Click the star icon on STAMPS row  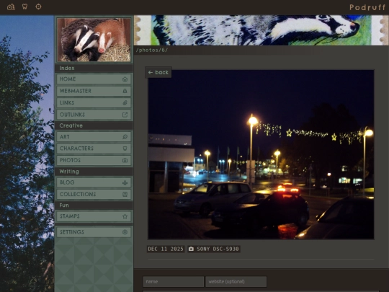click(125, 216)
